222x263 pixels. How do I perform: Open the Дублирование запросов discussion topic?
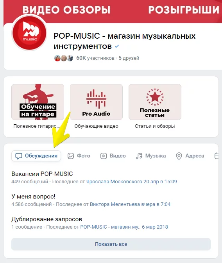click(x=47, y=219)
